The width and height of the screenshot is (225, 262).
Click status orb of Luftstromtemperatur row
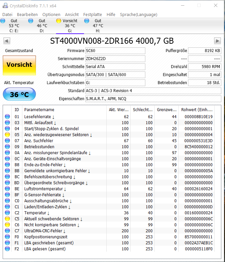[x=7, y=189]
